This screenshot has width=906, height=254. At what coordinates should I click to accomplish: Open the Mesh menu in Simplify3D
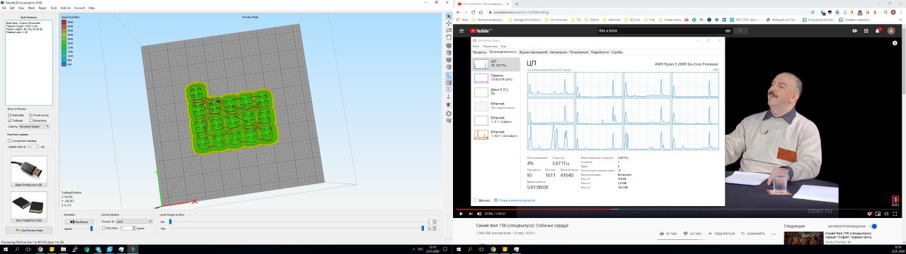[x=31, y=8]
